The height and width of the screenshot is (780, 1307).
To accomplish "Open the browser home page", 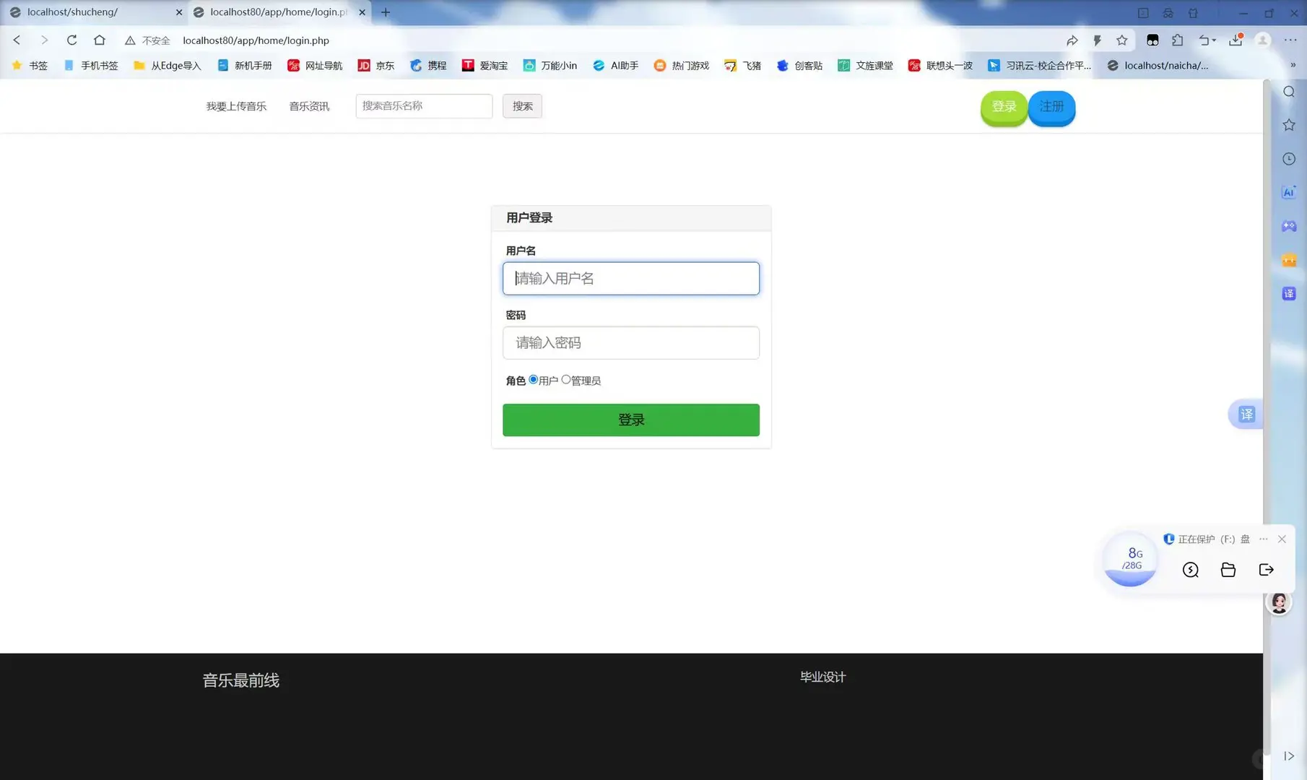I will 100,40.
